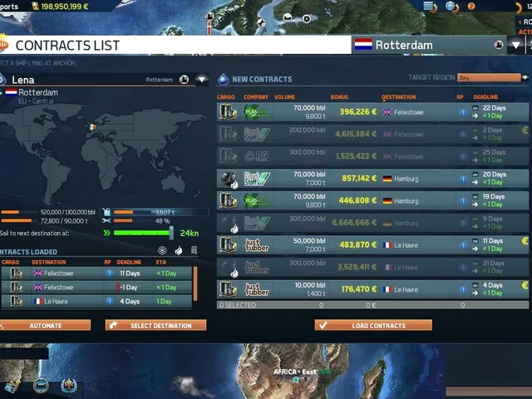Screen dimensions: 532x399
Task: Sort contracts by Bonus column
Action: coord(339,97)
